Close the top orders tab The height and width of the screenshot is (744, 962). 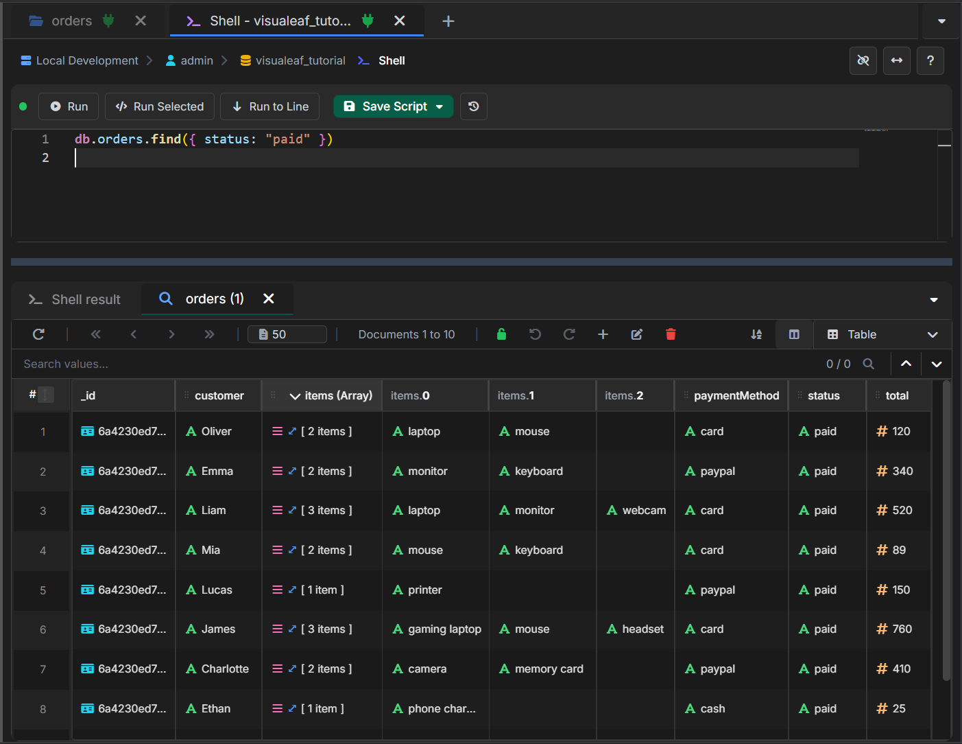pos(141,21)
